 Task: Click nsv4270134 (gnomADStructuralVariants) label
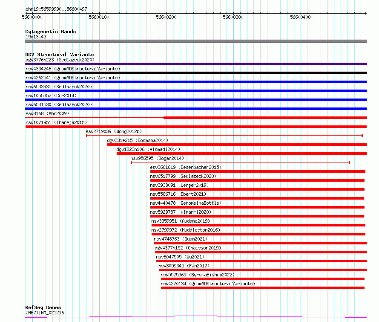[208, 284]
